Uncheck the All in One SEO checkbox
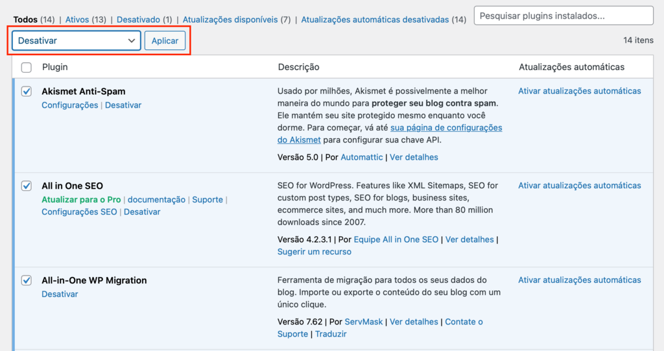664x351 pixels. (x=26, y=186)
